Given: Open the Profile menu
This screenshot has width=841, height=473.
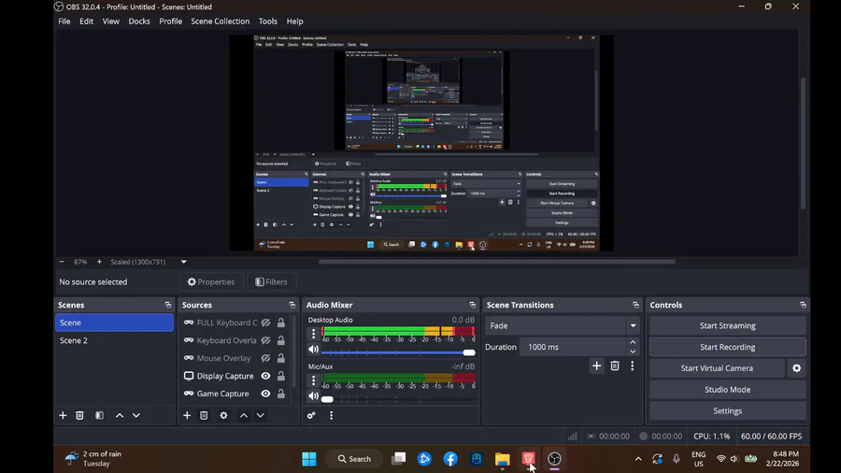Looking at the screenshot, I should click(x=171, y=21).
